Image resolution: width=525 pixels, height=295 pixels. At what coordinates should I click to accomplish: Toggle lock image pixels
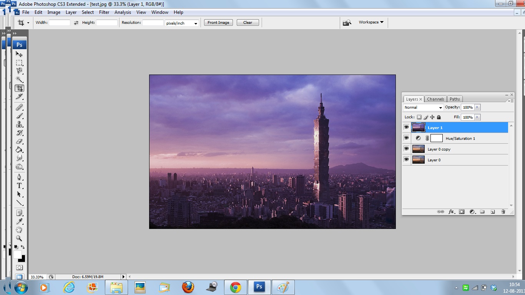point(426,117)
